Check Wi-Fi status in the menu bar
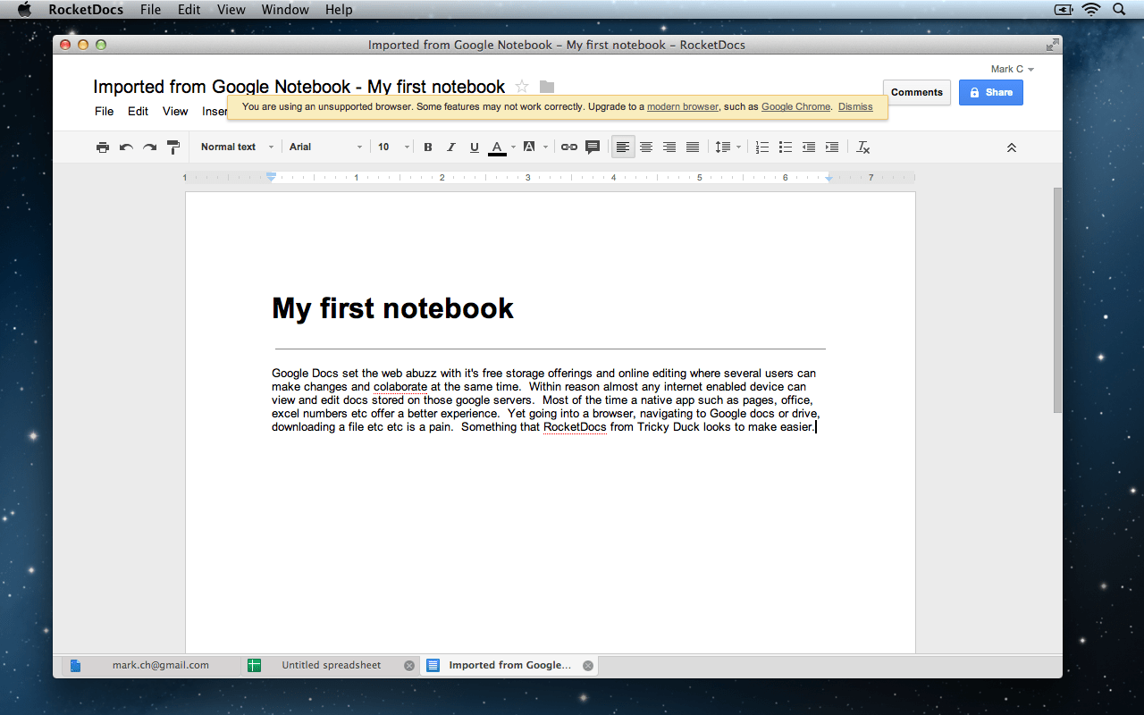Viewport: 1144px width, 715px height. [1091, 10]
